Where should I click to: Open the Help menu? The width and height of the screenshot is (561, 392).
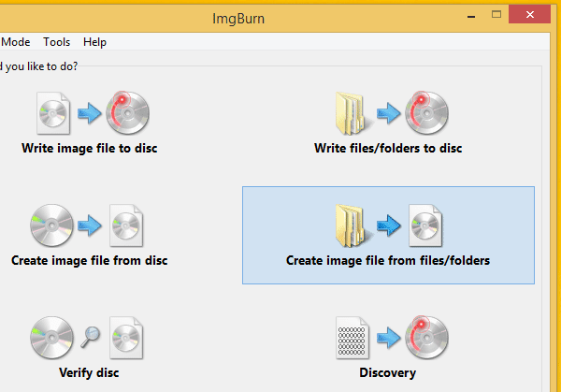point(94,42)
